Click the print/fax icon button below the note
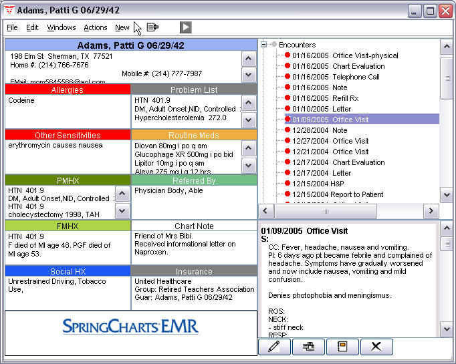Viewport: 456px width, 364px height. [x=308, y=347]
